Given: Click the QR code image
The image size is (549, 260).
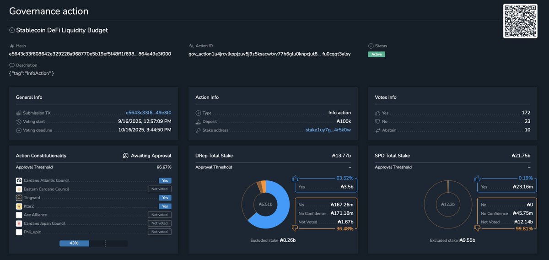Looking at the screenshot, I should click(x=520, y=21).
